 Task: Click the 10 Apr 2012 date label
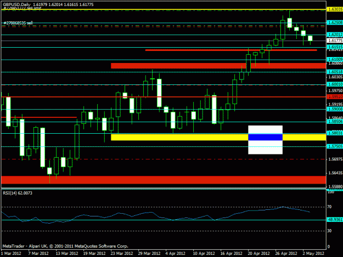click(x=204, y=253)
